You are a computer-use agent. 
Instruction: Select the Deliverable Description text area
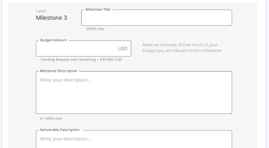pyautogui.click(x=134, y=141)
